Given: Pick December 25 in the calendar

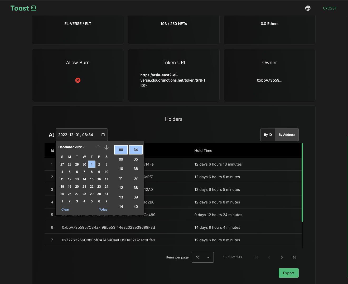Looking at the screenshot, I should 62,194.
